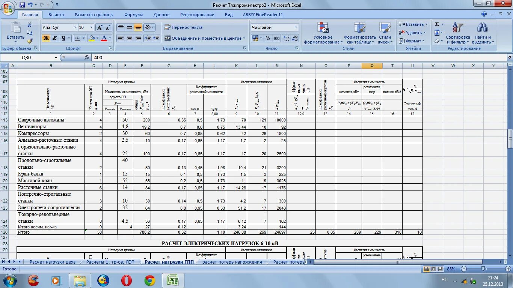Click cell Сварочные автоматы
Viewport: 513px width, 288px height.
click(51, 120)
